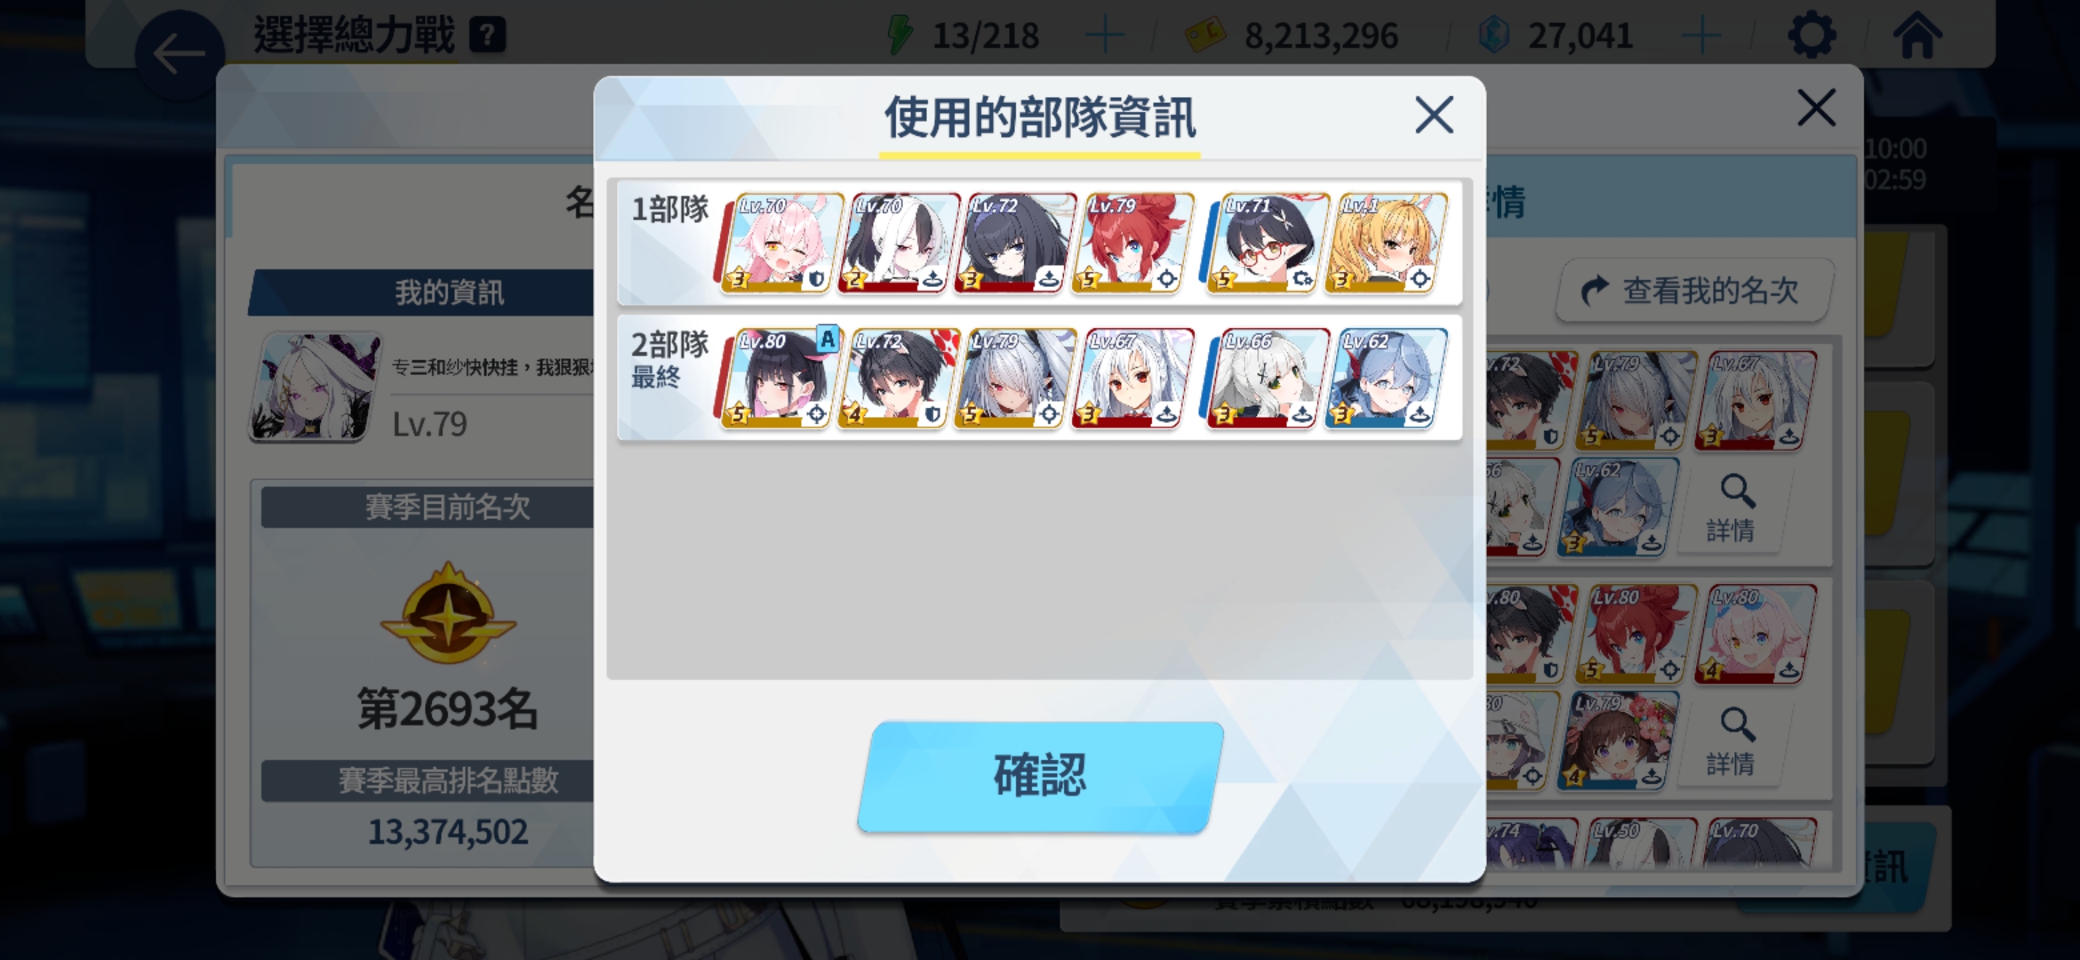The height and width of the screenshot is (960, 2080).
Task: Select the Lv.1 blonde student in squad 1
Action: 1385,244
